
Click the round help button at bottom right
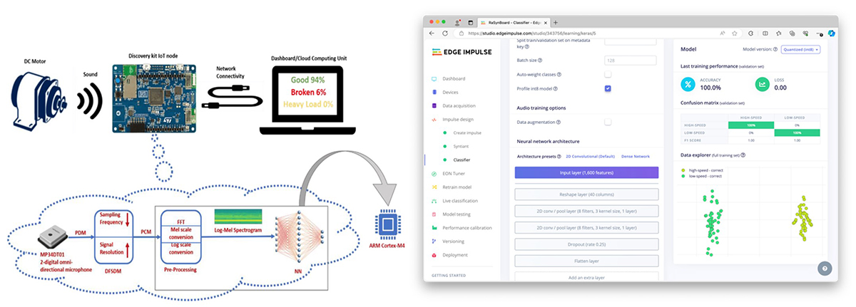[825, 269]
